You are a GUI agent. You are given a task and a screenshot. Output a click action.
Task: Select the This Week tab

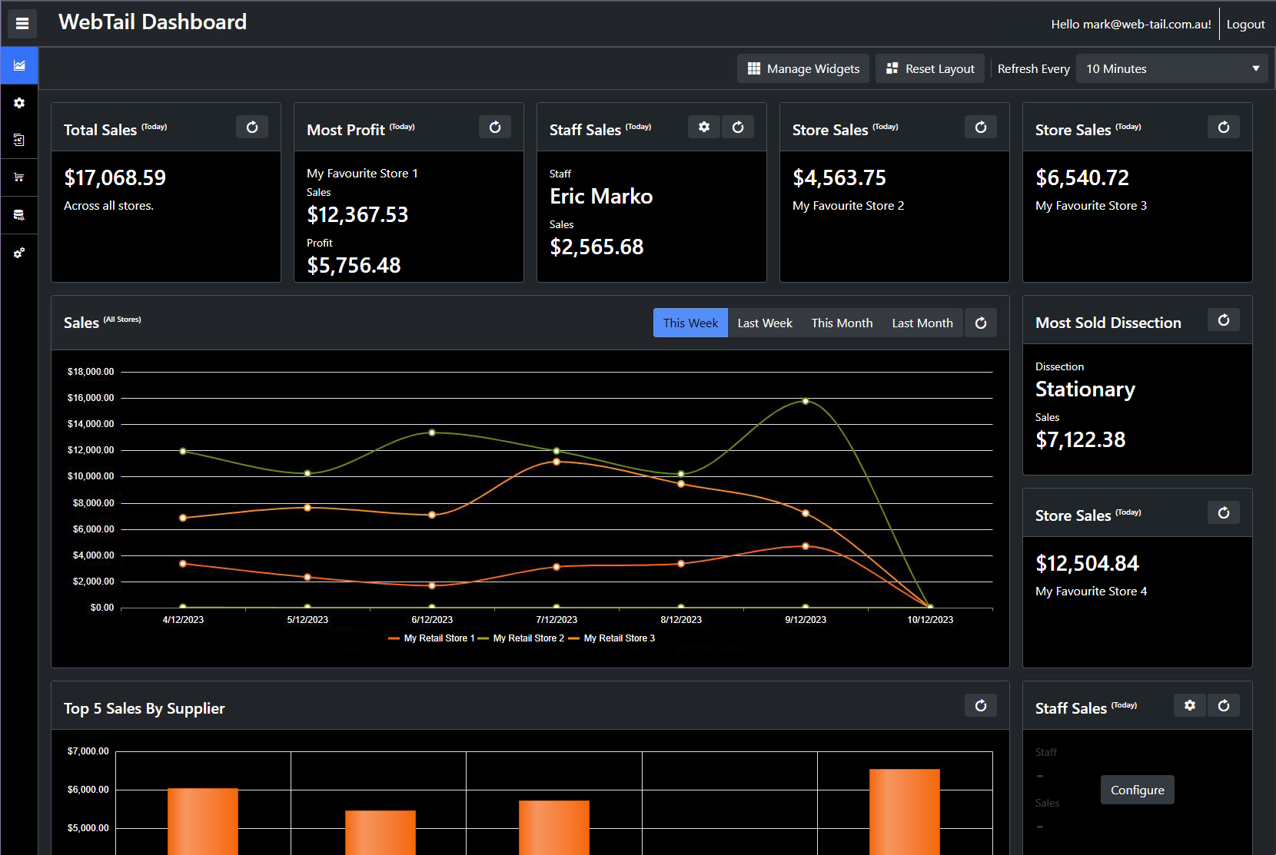pos(690,323)
